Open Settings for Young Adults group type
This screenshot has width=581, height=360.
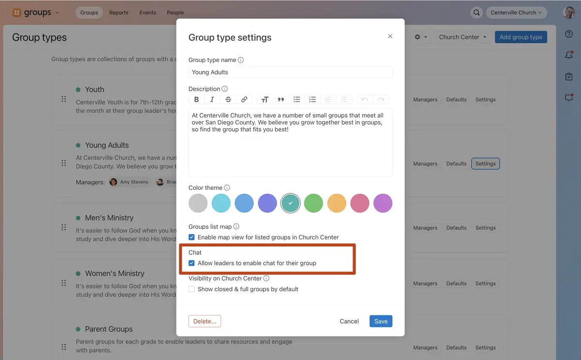tap(486, 164)
